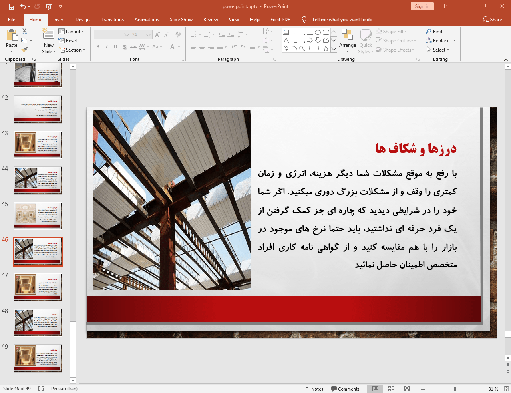
Task: Select slide 44 thumbnail
Action: pyautogui.click(x=38, y=180)
